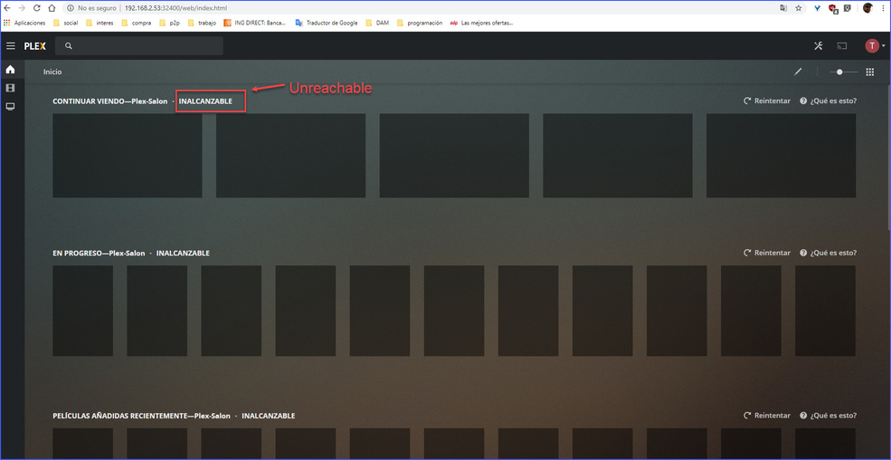Image resolution: width=891 pixels, height=460 pixels.
Task: Open Plex settings wrench icon
Action: pos(819,46)
